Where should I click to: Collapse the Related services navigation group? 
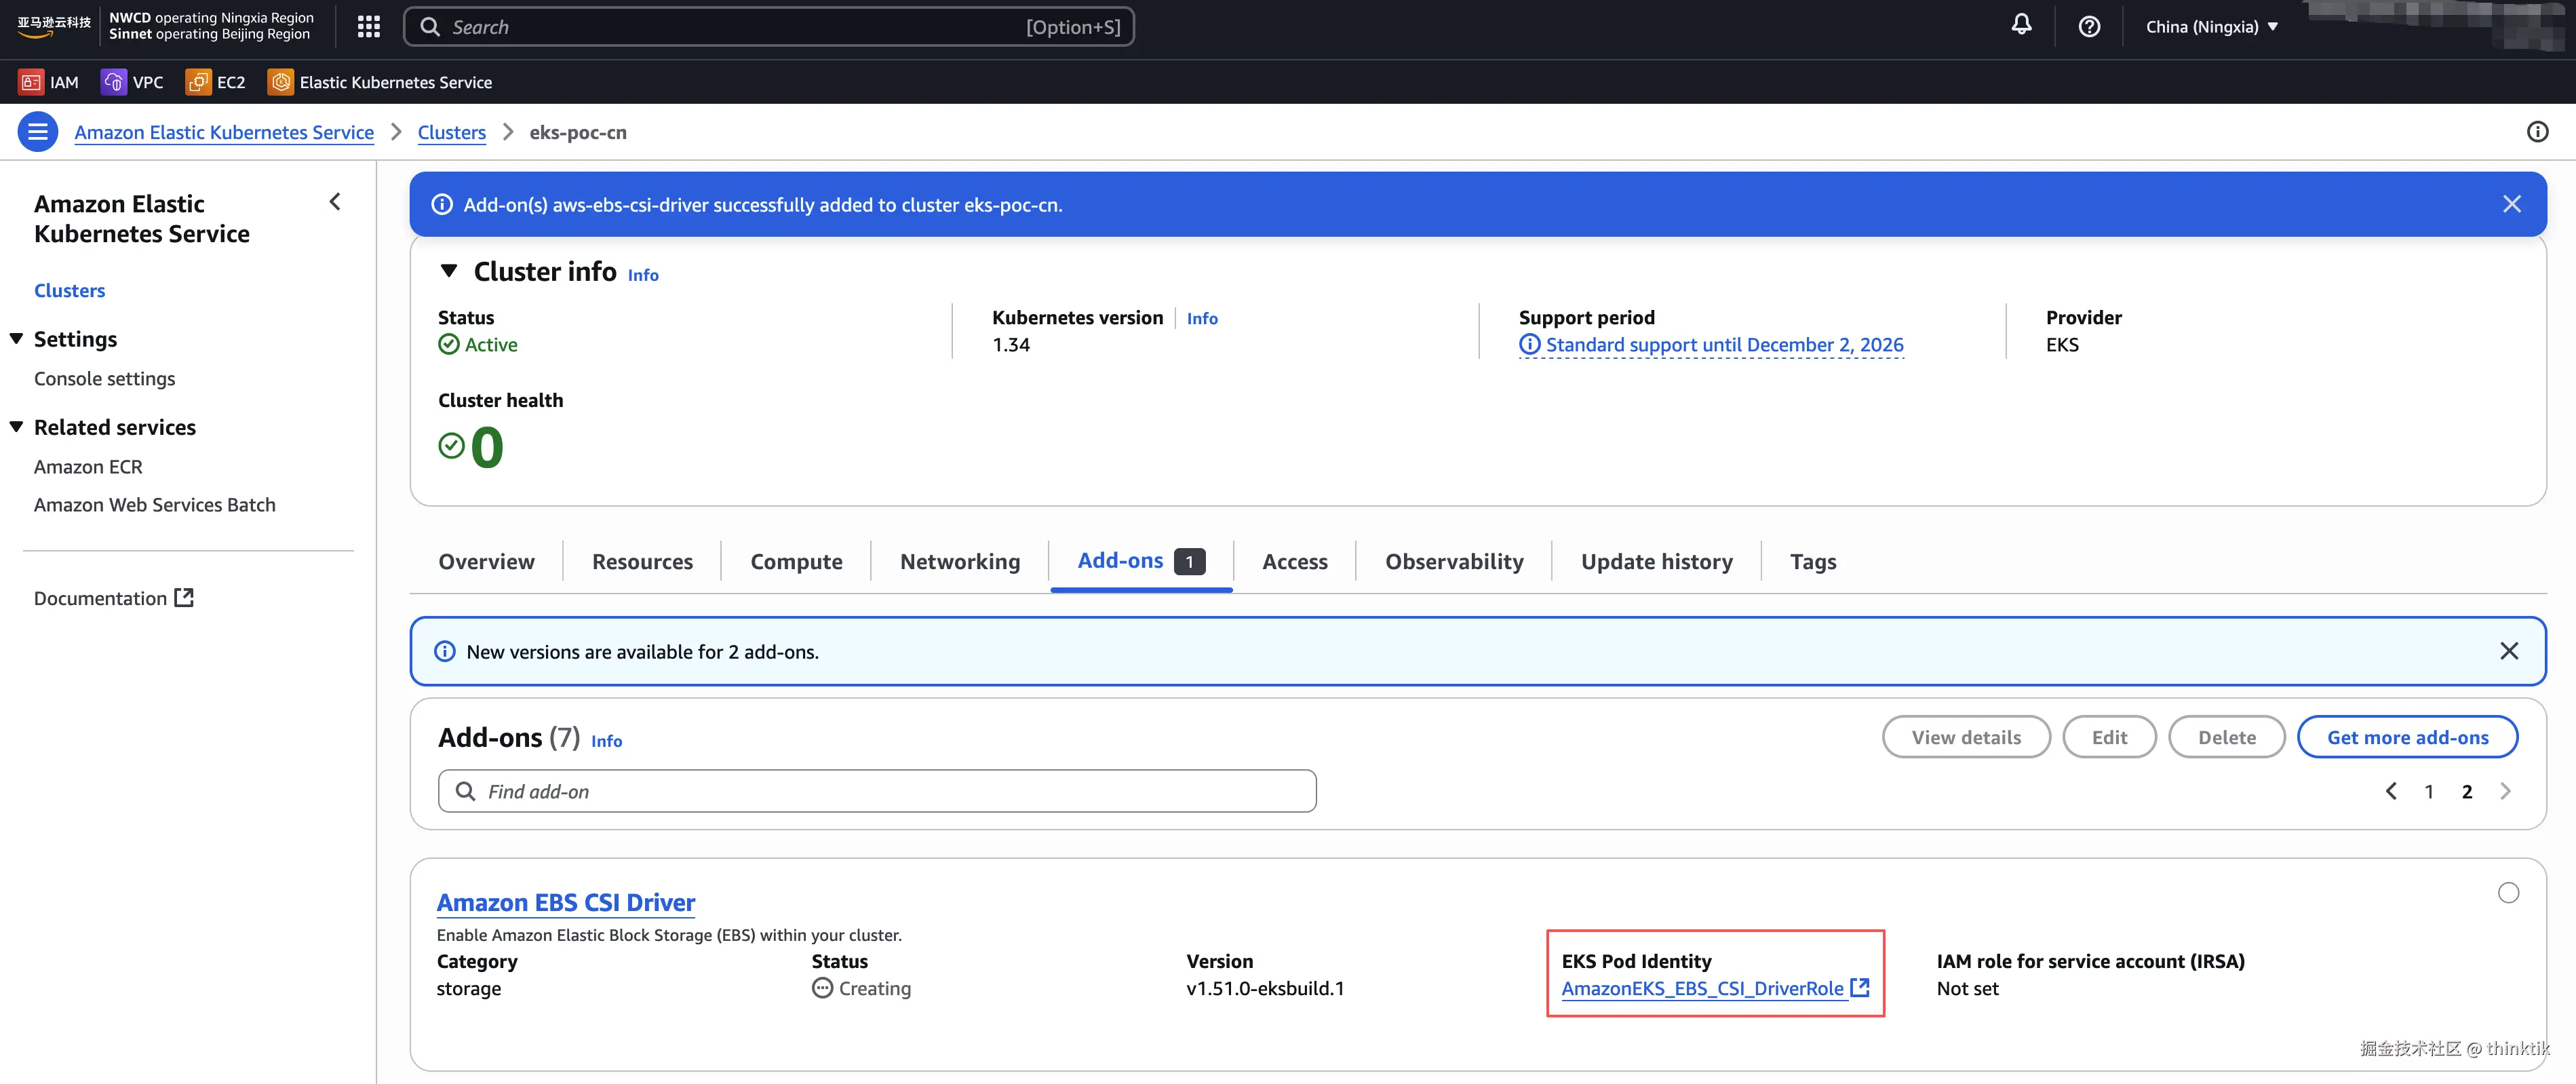[16, 427]
